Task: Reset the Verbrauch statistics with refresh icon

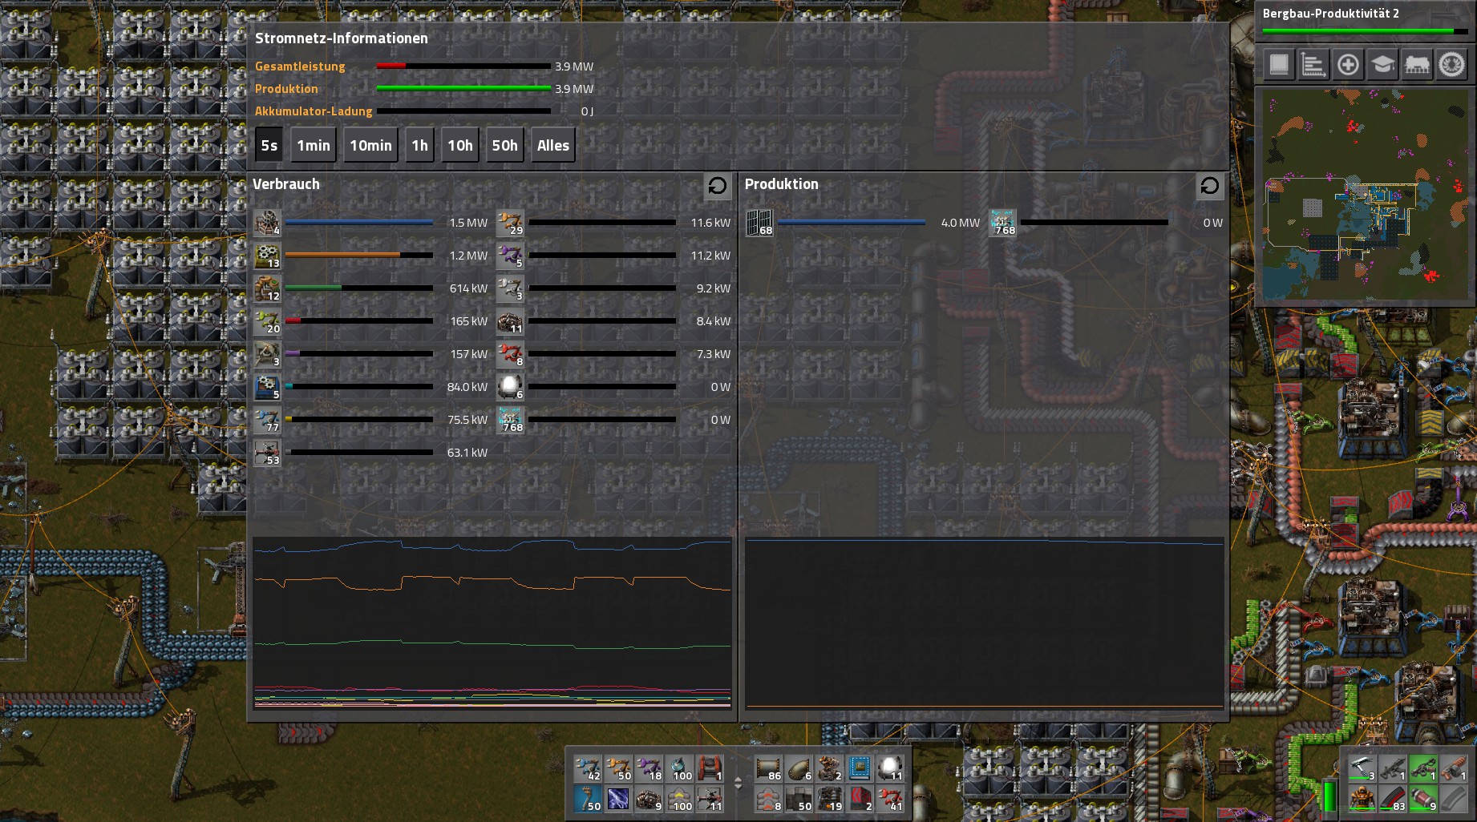Action: pyautogui.click(x=718, y=186)
